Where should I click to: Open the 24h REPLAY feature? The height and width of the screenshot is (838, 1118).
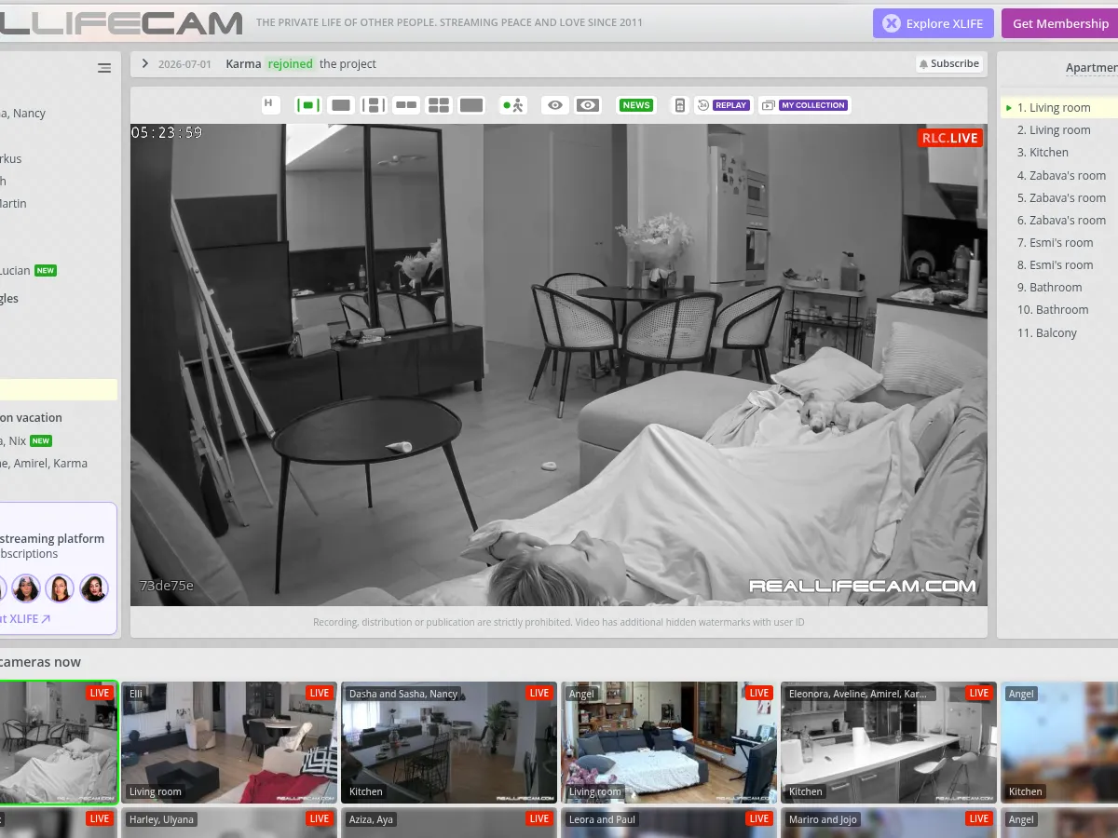click(723, 105)
